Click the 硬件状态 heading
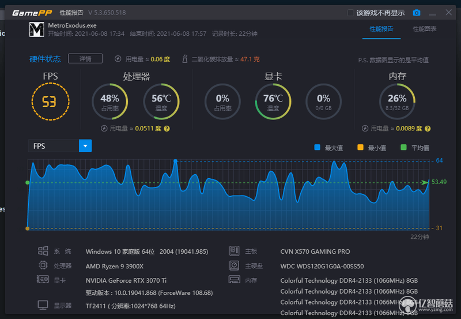Screen dimensions: 461x319 click(x=45, y=59)
